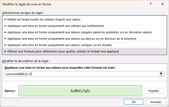Click arrow bullet beside 'Mettre en forme toutes les cellules'
Viewport: 169px width, 107px height.
coord(6,19)
